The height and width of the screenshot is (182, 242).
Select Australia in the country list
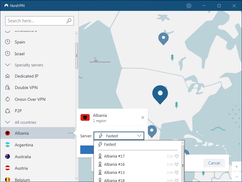[x=38, y=157]
